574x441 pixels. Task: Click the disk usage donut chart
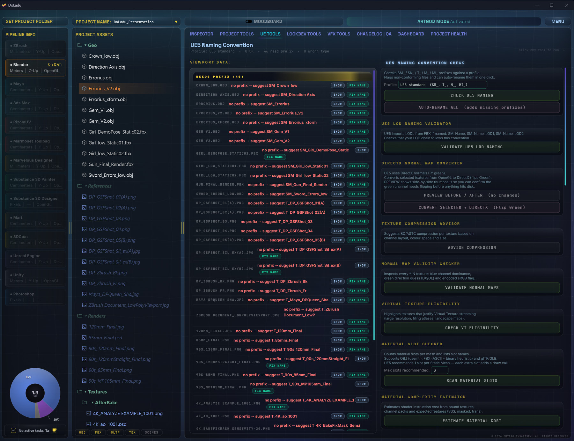click(x=35, y=393)
